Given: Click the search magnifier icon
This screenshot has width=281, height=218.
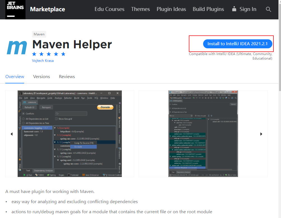Looking at the screenshot, I should [x=268, y=9].
